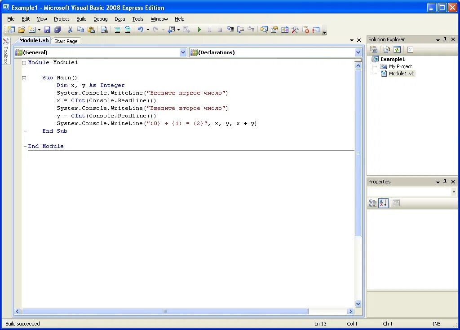
Task: Open the side Toolbox tab
Action: tap(6, 51)
